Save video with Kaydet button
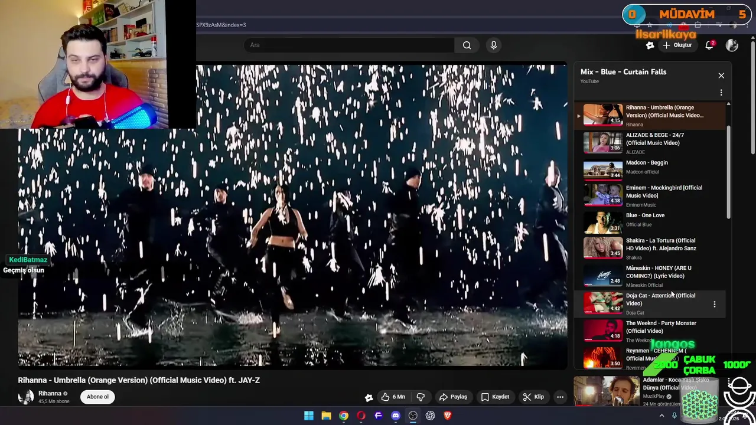The width and height of the screenshot is (756, 425). (495, 397)
